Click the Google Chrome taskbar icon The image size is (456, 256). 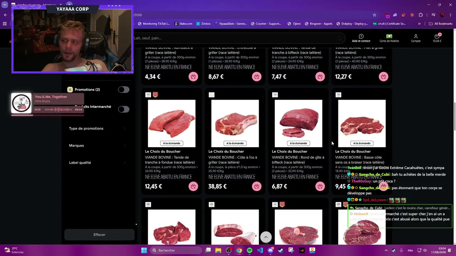click(x=239, y=250)
